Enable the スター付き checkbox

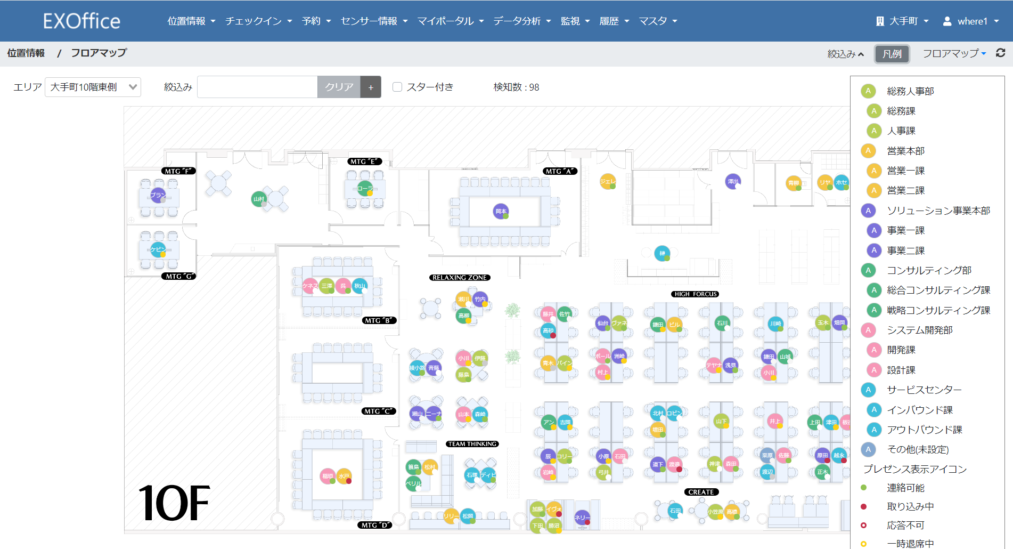tap(397, 86)
